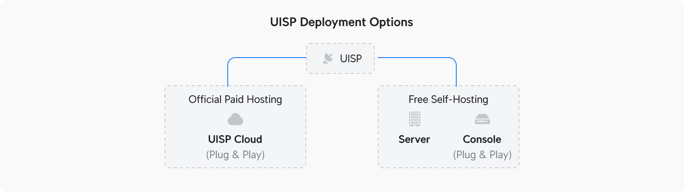Click the console device icon
Screen dimensions: 684x192
tap(482, 119)
